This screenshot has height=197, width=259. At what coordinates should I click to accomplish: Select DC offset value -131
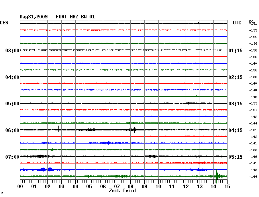coord(253,130)
